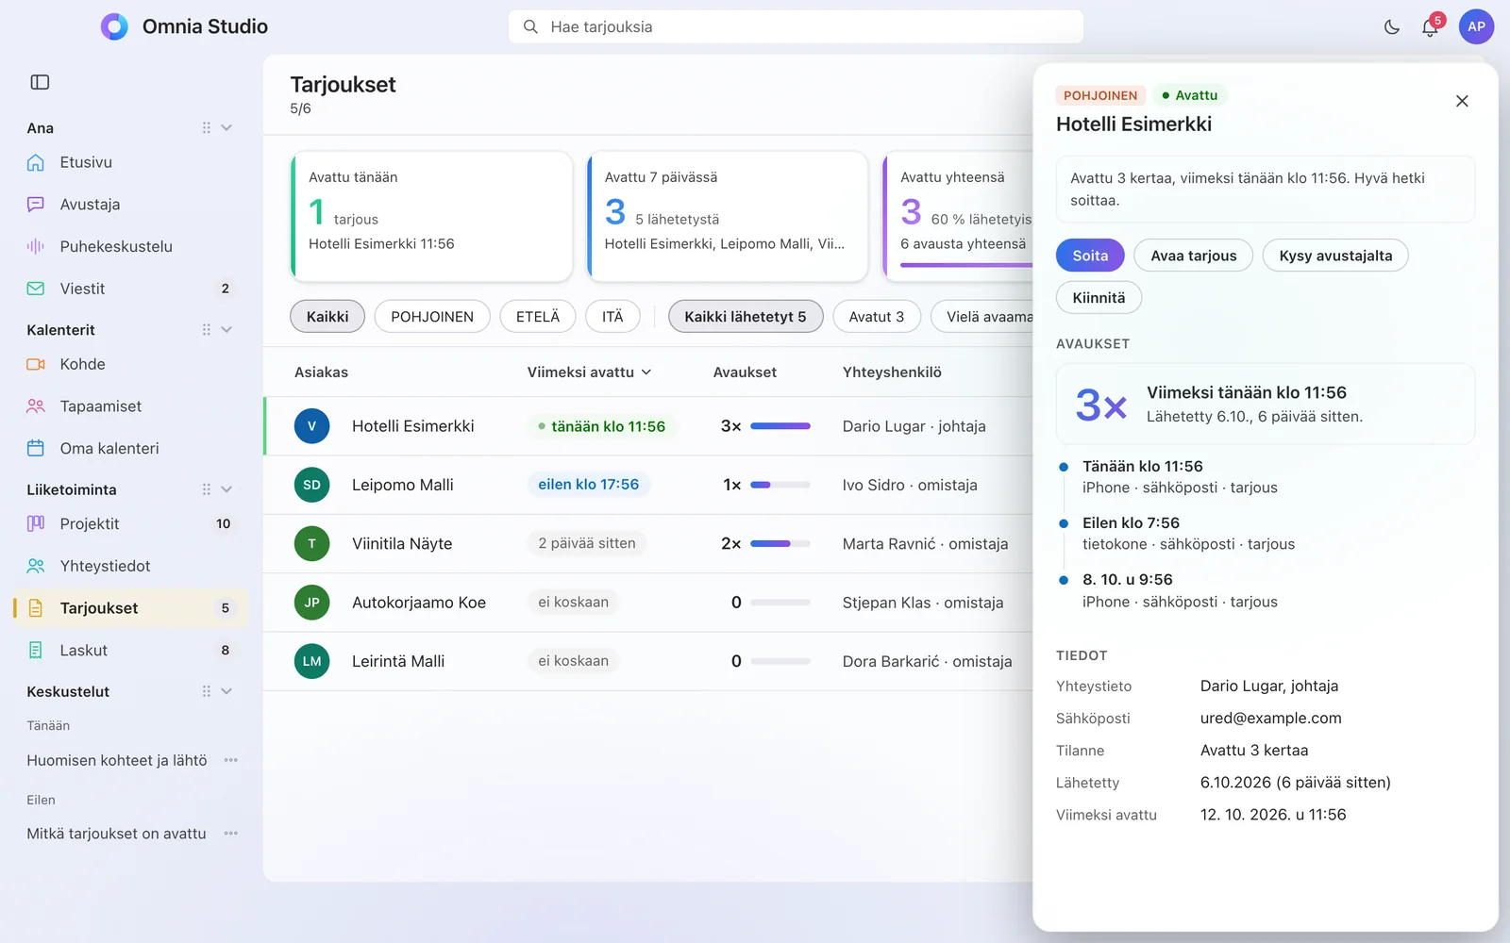
Task: Collapse the Kalenterit section
Action: 226,329
